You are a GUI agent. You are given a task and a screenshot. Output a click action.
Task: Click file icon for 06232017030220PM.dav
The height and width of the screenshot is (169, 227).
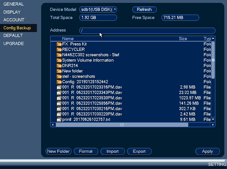(x=59, y=114)
